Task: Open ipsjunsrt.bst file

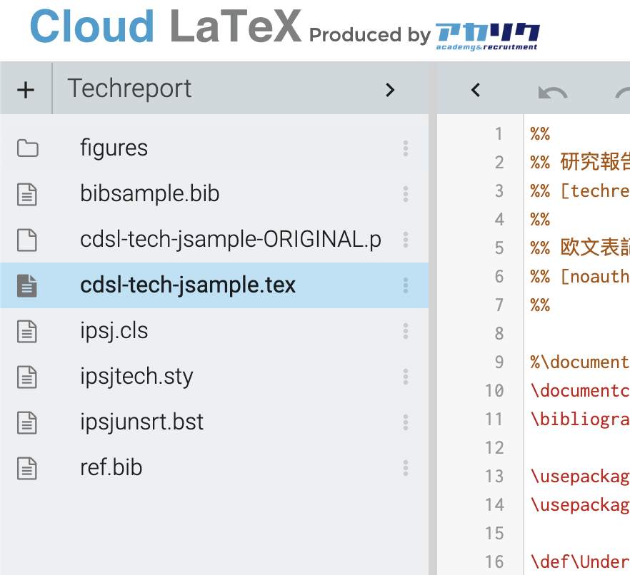Action: (x=141, y=422)
